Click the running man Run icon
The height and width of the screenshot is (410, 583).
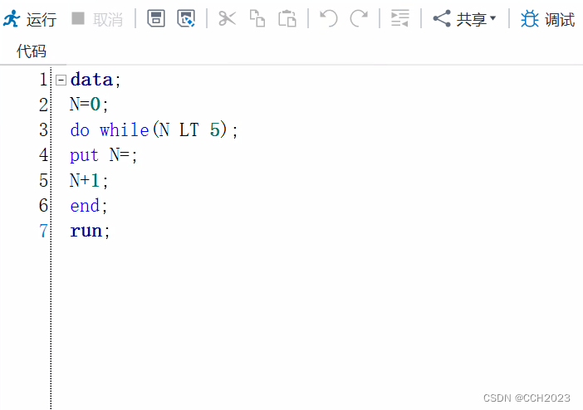pyautogui.click(x=12, y=18)
